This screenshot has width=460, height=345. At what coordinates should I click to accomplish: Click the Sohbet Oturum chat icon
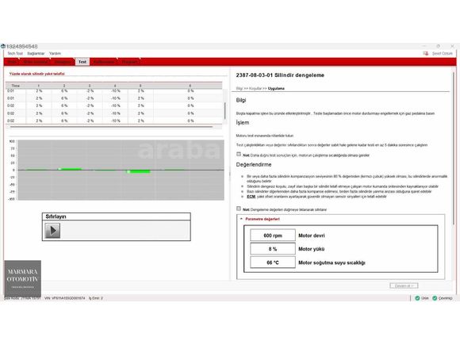tap(426, 53)
